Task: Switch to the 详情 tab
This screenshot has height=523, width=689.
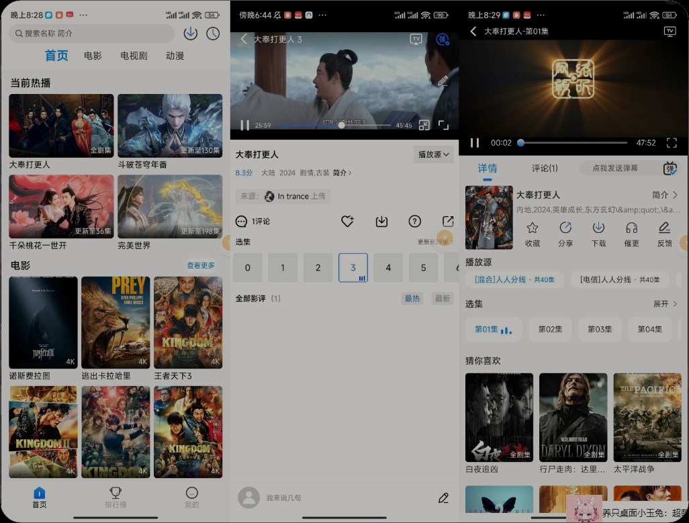Action: [x=488, y=169]
